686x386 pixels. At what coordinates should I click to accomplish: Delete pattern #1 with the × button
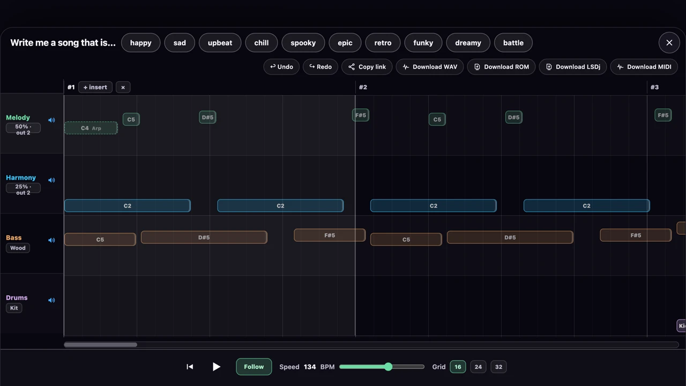[x=123, y=87]
